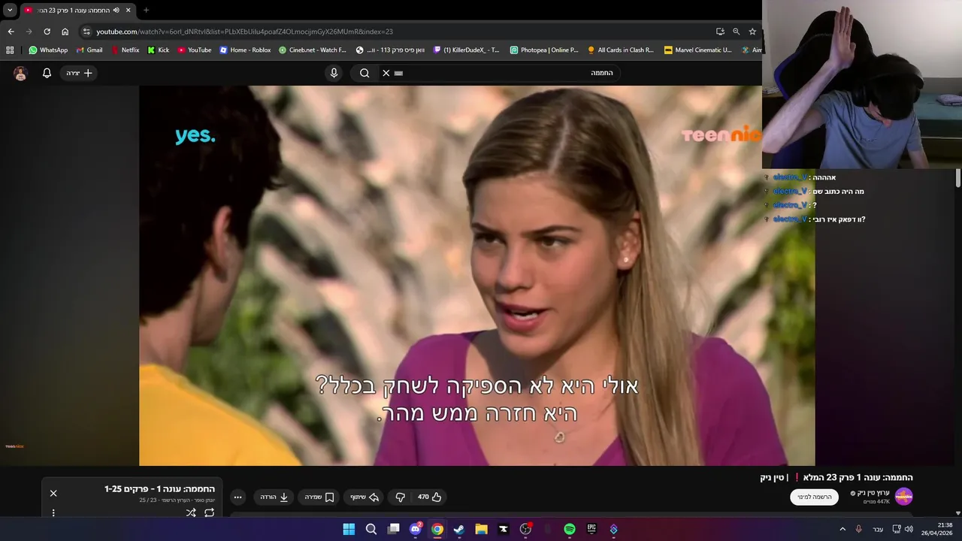Open the more actions ellipsis menu
This screenshot has height=541, width=962.
[237, 497]
